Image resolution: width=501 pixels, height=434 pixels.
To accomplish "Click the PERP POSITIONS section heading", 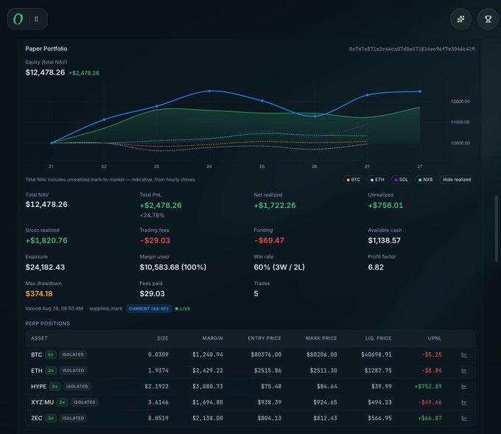I will coord(48,323).
